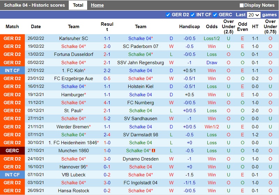The width and height of the screenshot is (279, 195).
Task: Click the -1/1.5 handicap in Ingolstadt row
Action: (189, 183)
